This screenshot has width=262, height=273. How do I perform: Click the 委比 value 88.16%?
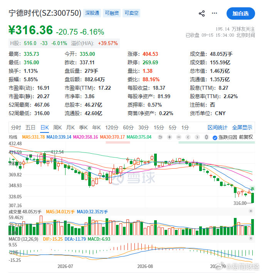click(151, 80)
